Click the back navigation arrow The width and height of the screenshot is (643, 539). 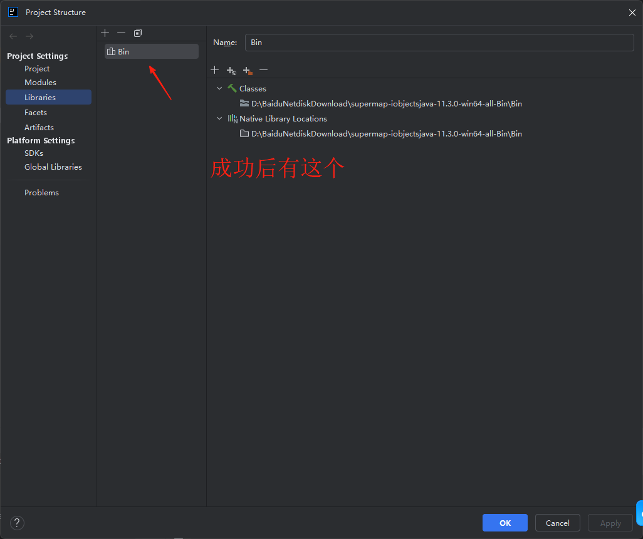(x=13, y=36)
